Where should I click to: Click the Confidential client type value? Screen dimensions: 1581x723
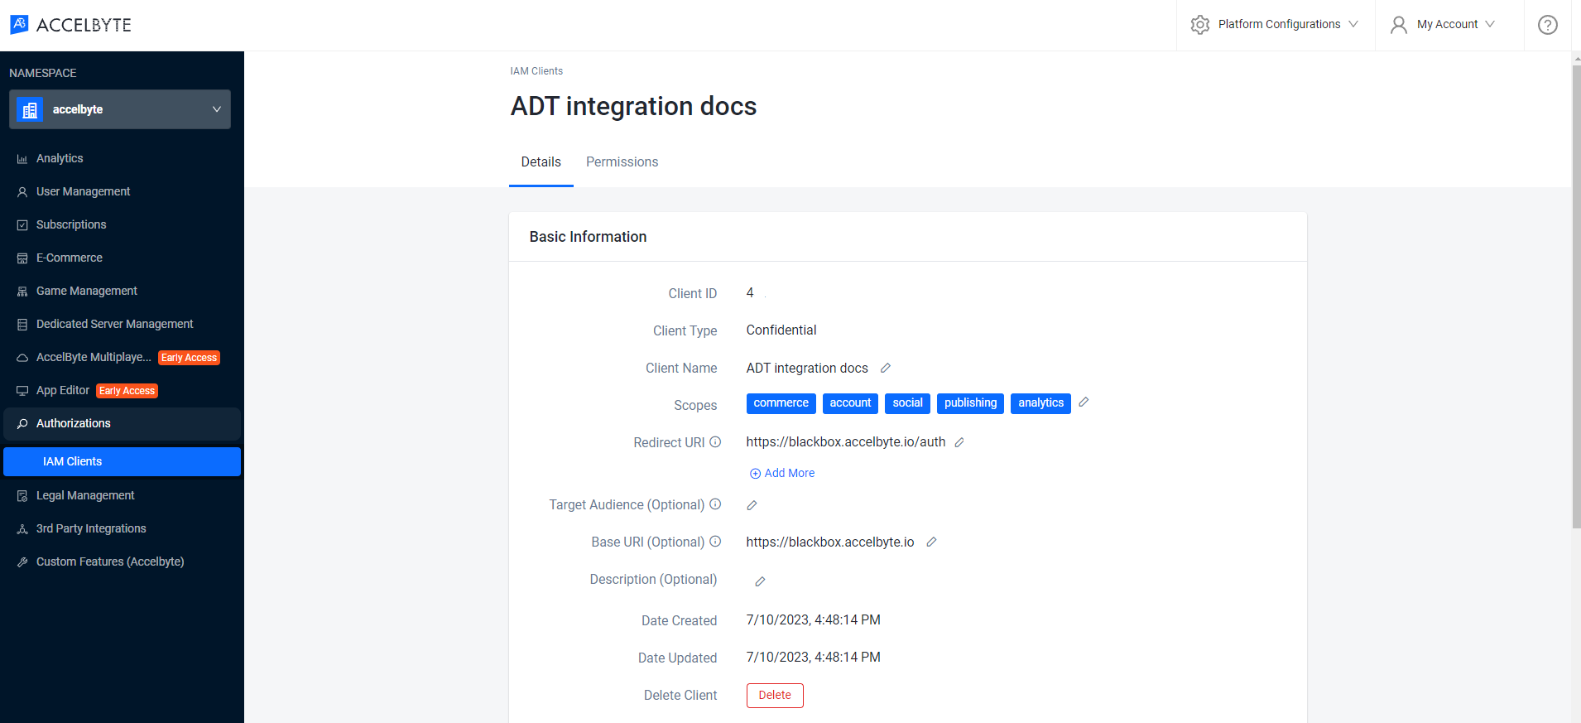781,330
